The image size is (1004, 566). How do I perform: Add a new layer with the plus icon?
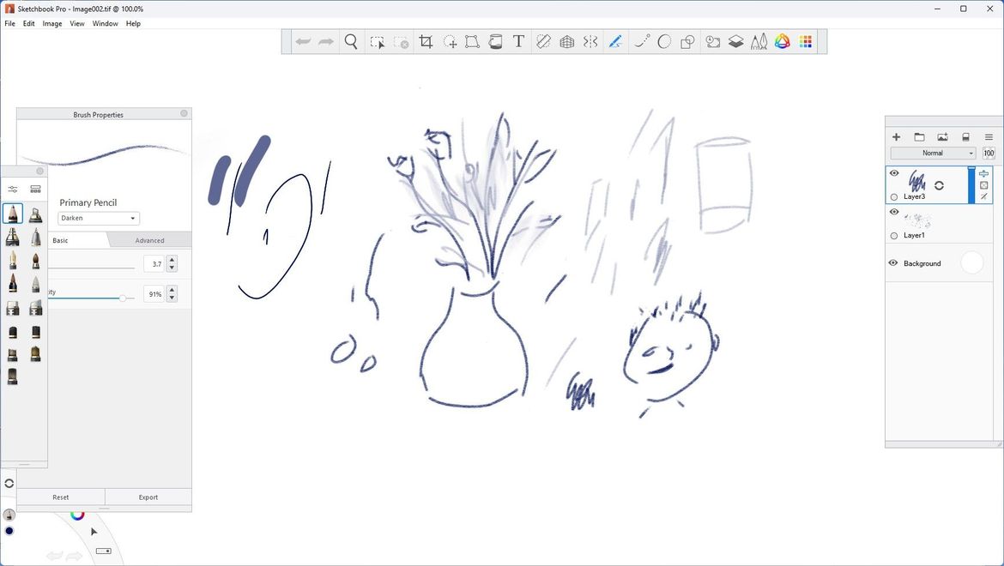tap(896, 136)
